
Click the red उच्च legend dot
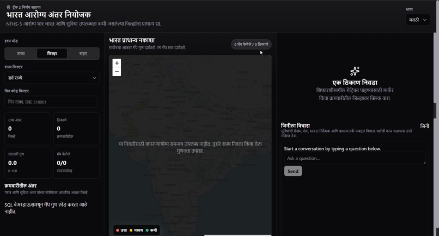pyautogui.click(x=118, y=231)
